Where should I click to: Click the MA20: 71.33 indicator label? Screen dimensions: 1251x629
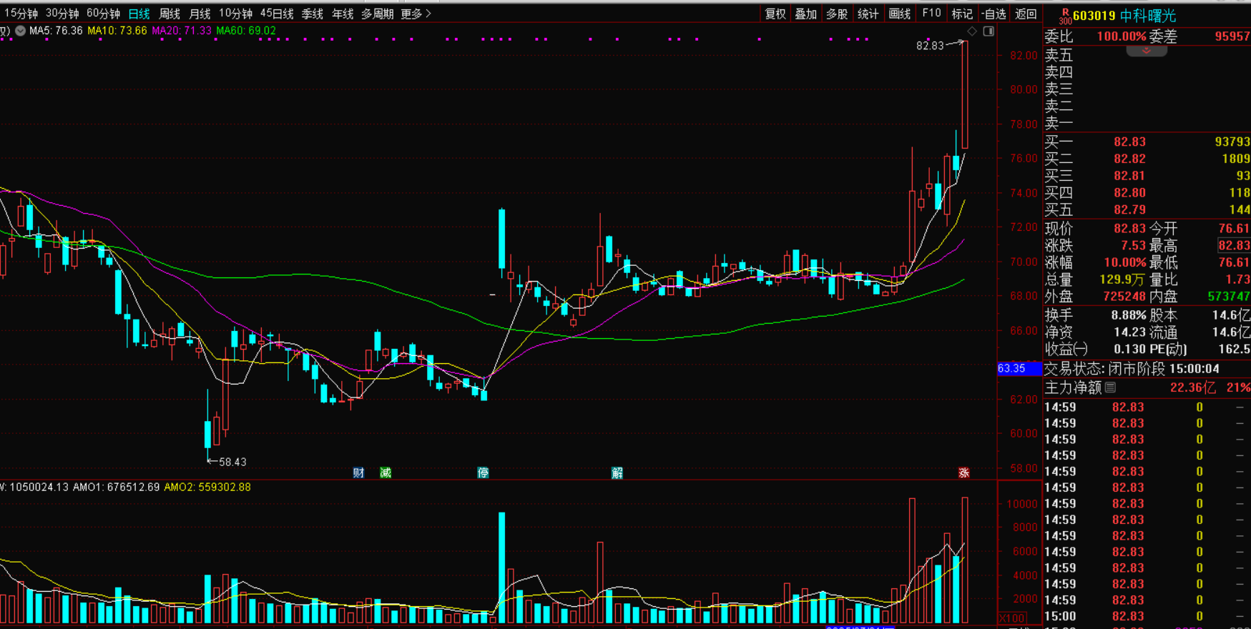[182, 31]
